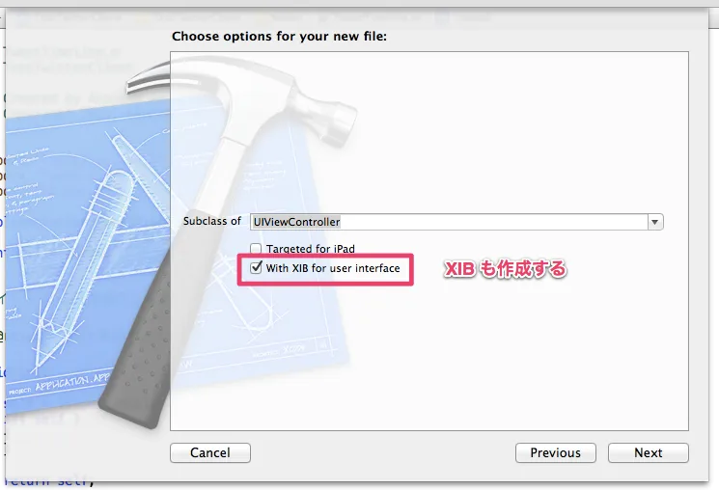Click the Subclass of label
Image resolution: width=719 pixels, height=490 pixels.
(x=212, y=221)
